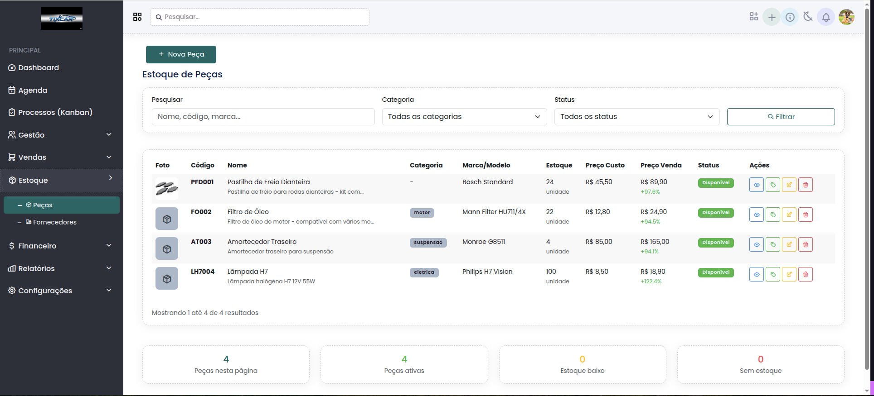Viewport: 874px width, 396px height.
Task: Open the Categoria dropdown
Action: [x=464, y=117]
